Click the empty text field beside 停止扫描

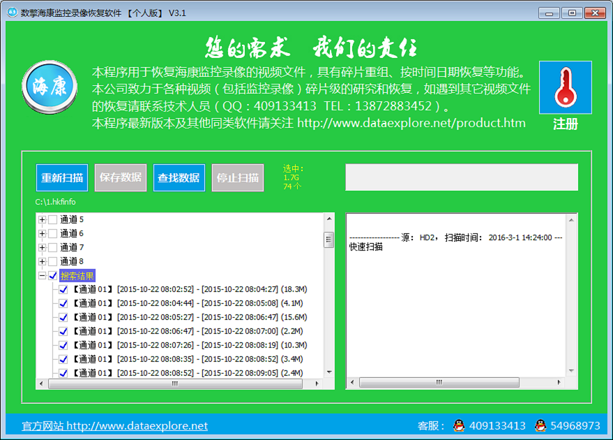(x=462, y=177)
